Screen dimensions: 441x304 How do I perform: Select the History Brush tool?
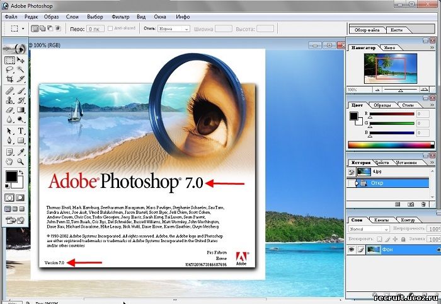21,100
